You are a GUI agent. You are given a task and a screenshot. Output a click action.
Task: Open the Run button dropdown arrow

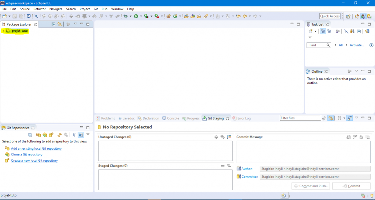click(141, 16)
